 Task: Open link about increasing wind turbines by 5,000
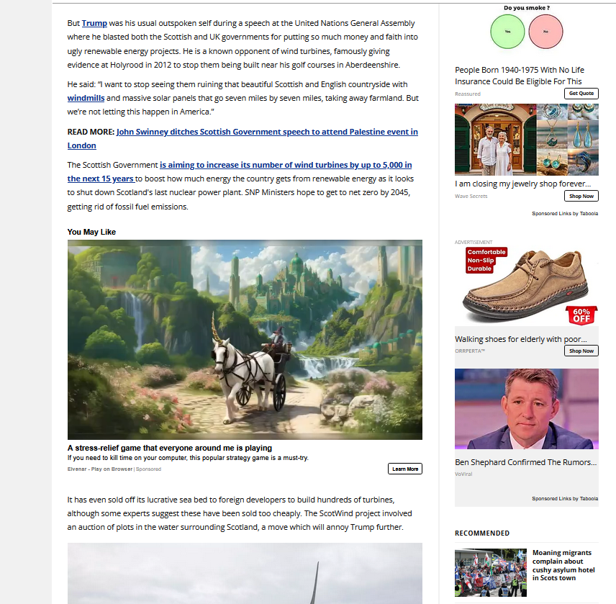[286, 165]
